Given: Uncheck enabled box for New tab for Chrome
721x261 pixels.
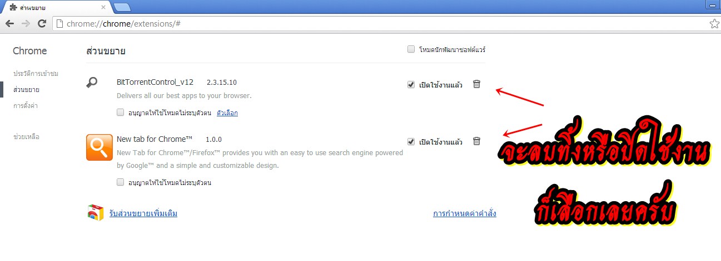Looking at the screenshot, I should pyautogui.click(x=411, y=142).
